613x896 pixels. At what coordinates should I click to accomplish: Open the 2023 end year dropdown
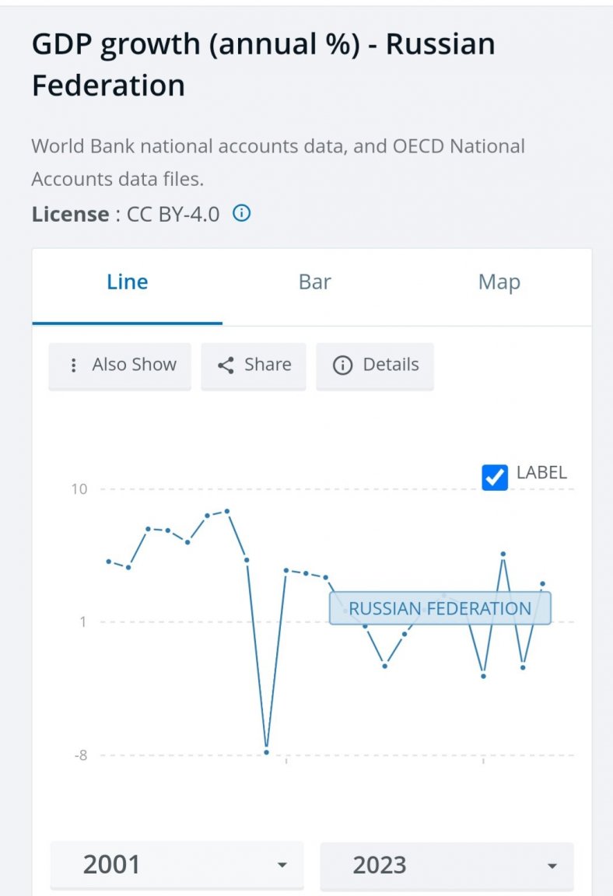(447, 865)
